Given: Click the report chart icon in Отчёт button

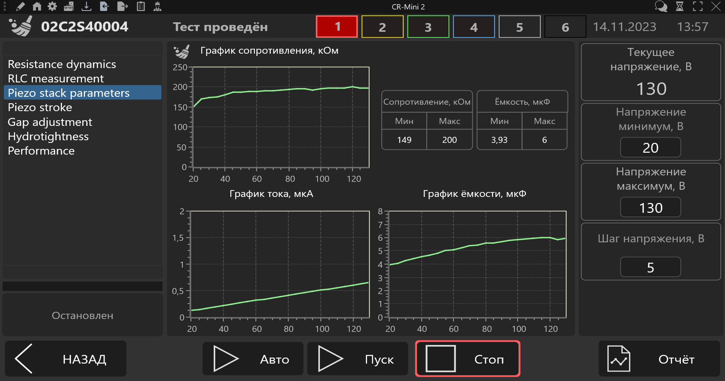Looking at the screenshot, I should [619, 359].
